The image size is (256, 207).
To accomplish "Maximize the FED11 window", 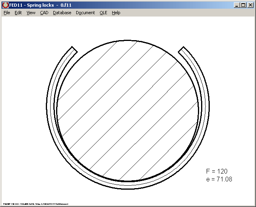I will point(243,5).
